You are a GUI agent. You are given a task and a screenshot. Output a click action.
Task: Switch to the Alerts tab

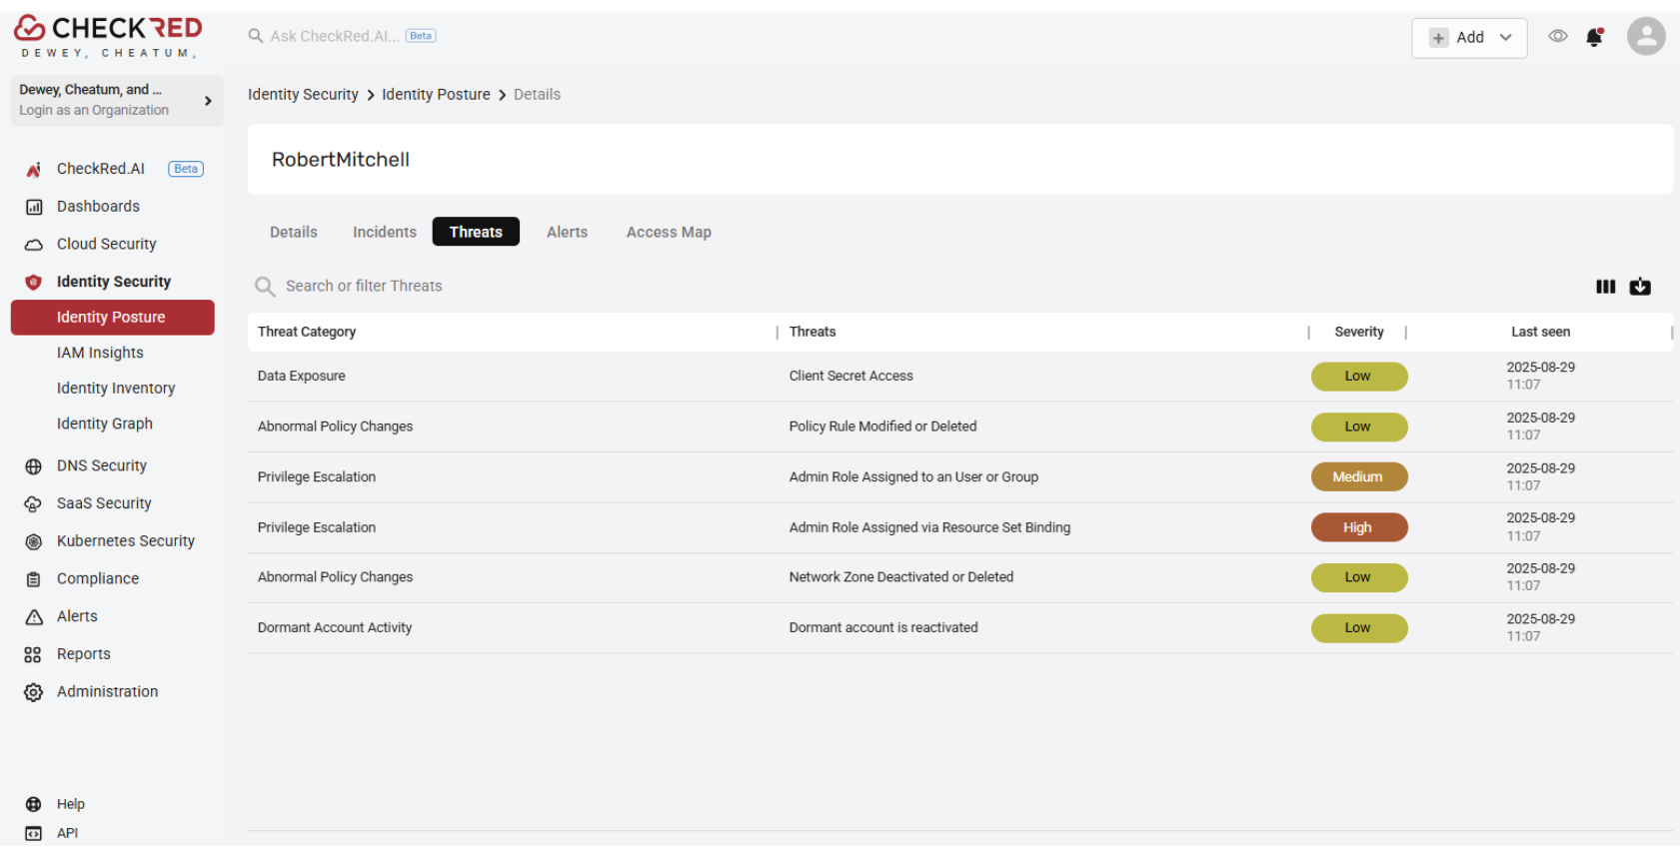567,232
